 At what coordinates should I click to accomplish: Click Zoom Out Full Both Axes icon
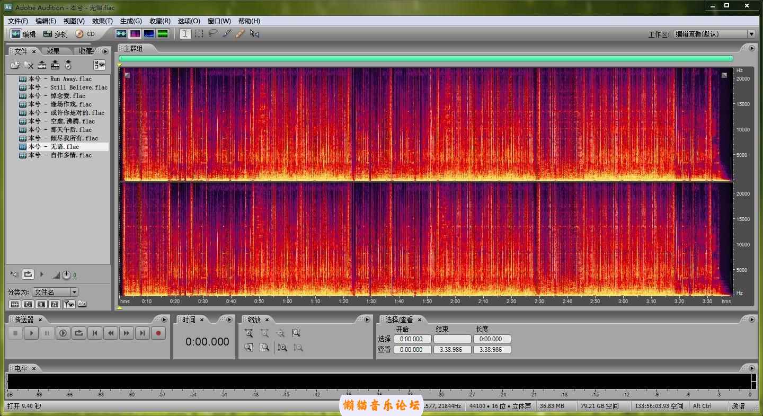(280, 333)
